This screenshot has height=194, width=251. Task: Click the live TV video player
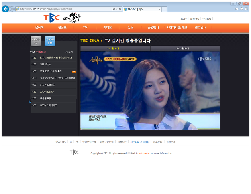pos(150,91)
